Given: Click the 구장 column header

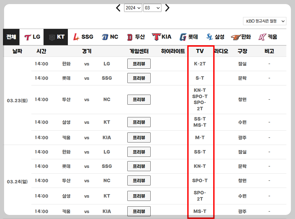Looking at the screenshot, I should 242,51.
